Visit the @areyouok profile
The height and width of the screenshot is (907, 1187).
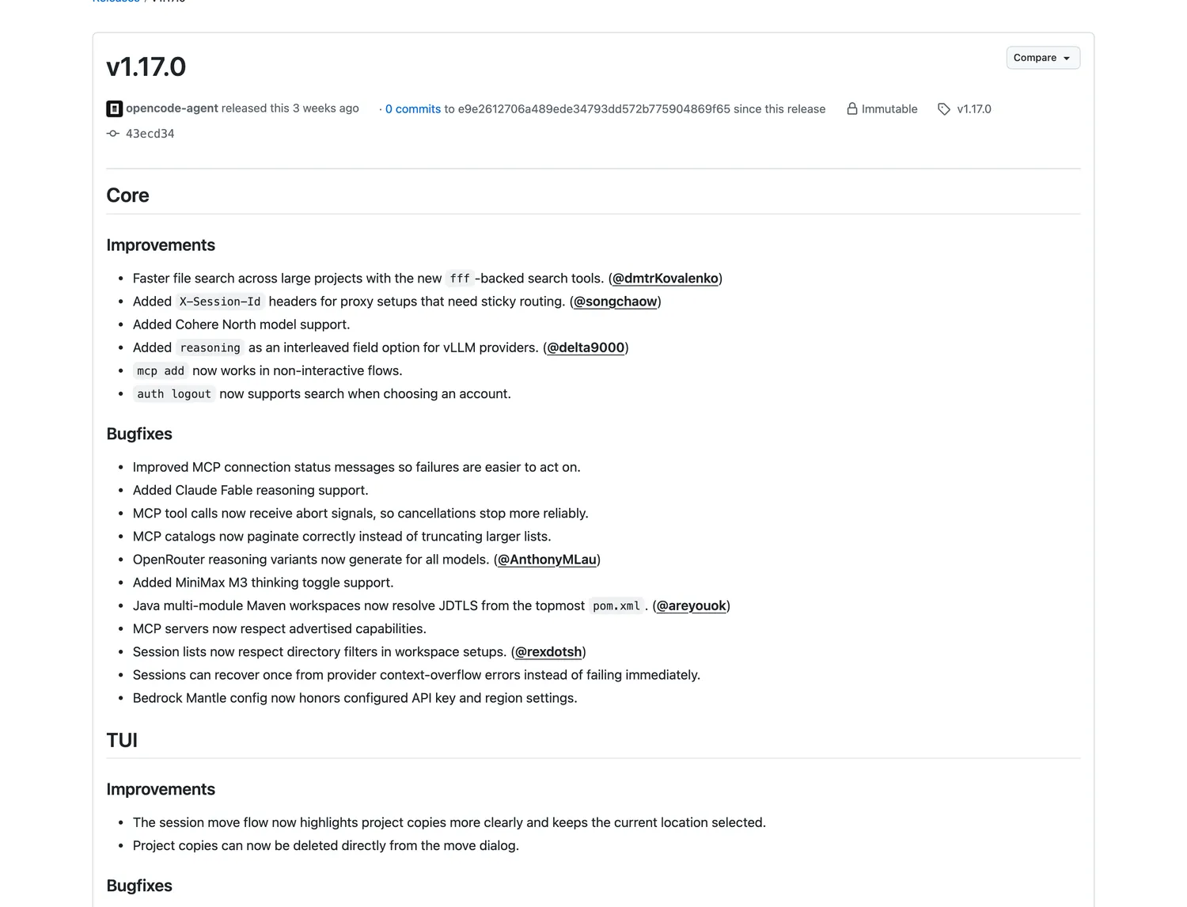(692, 605)
